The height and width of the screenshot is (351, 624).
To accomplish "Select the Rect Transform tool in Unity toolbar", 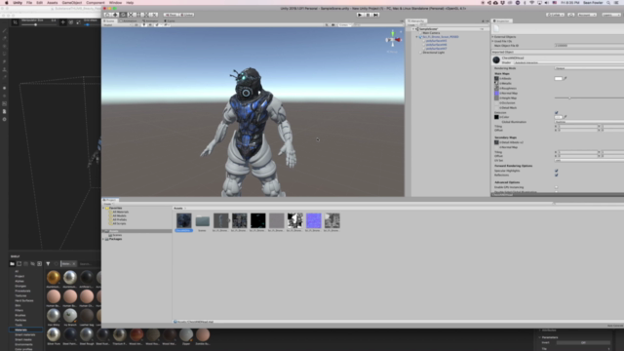I will (138, 15).
